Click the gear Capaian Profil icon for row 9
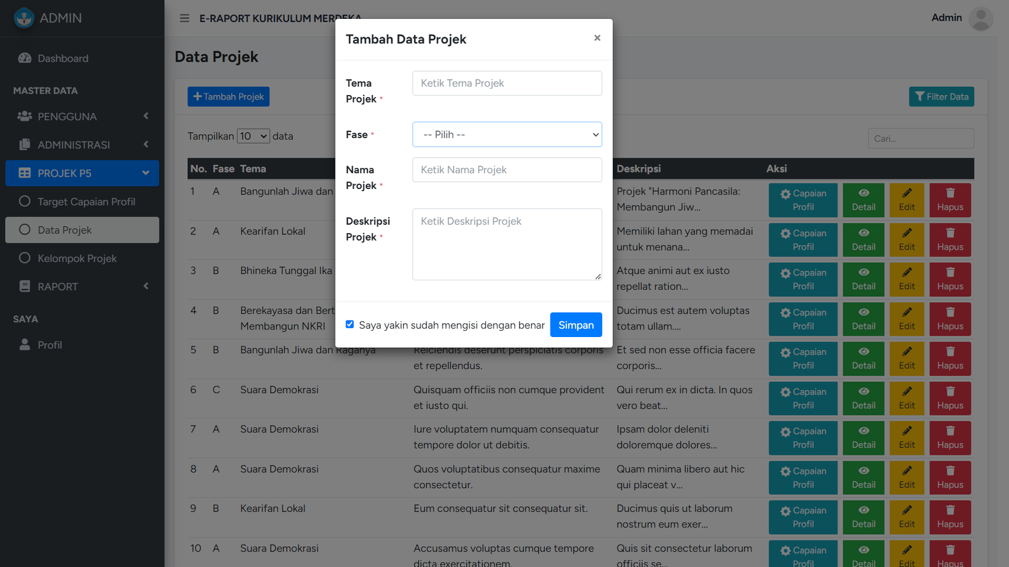The image size is (1009, 567). (x=786, y=512)
